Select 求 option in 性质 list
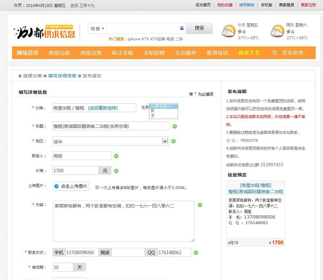 pos(153,116)
